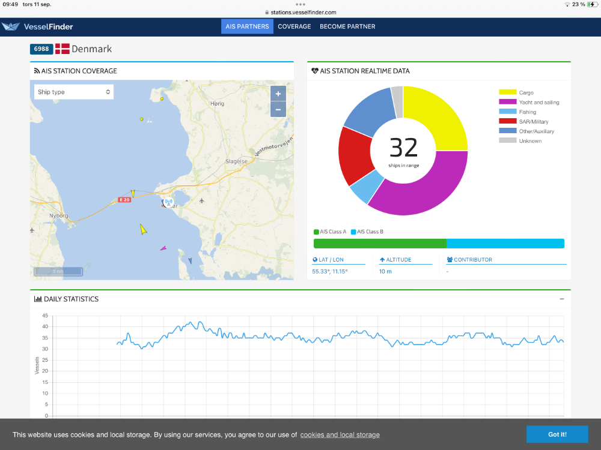Click the AIS station antenna marker
The width and height of the screenshot is (601, 450).
(169, 202)
